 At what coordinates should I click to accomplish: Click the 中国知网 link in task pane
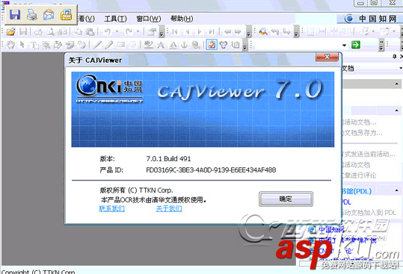(331, 229)
